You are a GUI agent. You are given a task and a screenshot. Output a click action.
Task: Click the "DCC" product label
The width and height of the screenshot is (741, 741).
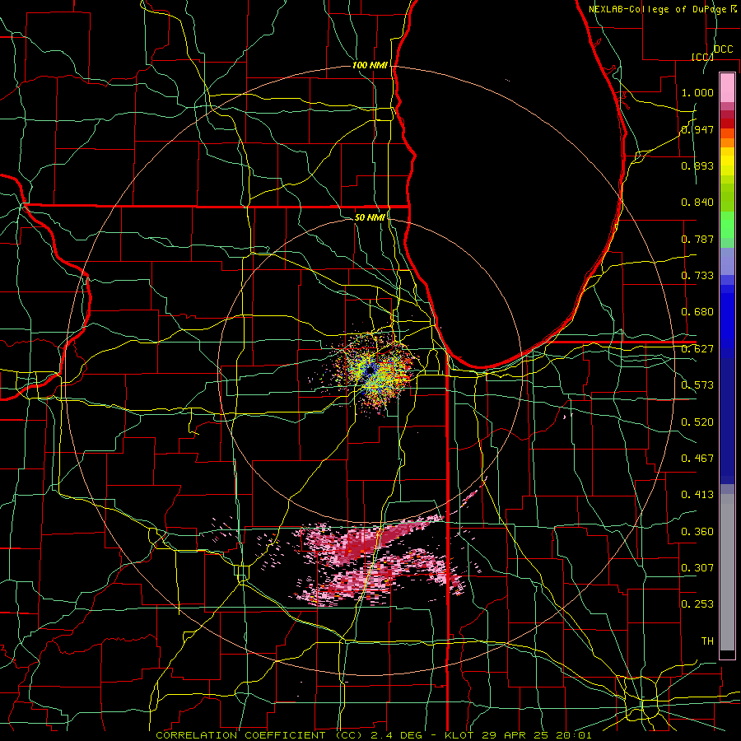tap(724, 49)
